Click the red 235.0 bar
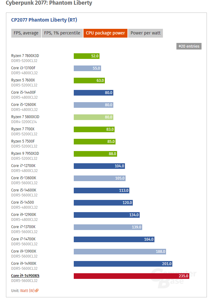Viewport: 210px width, 303px height. pos(132,276)
